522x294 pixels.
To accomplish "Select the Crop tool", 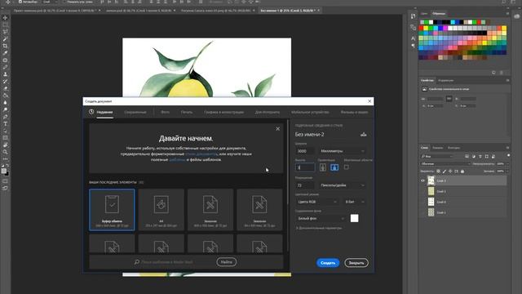I will point(5,46).
